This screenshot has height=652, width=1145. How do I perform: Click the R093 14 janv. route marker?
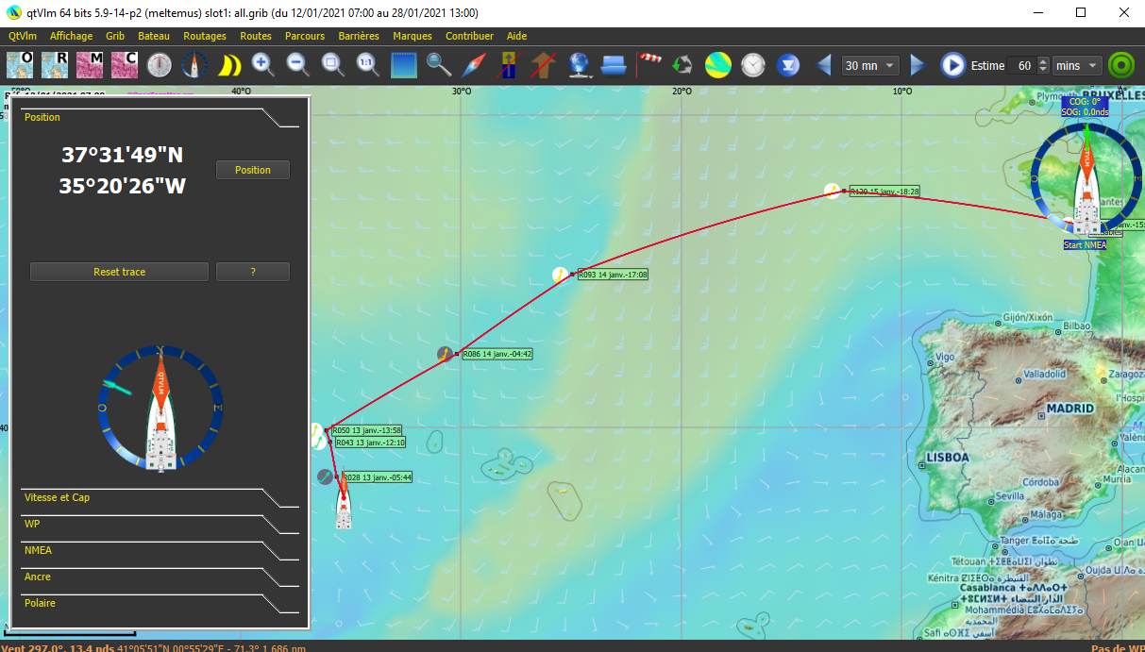point(613,275)
